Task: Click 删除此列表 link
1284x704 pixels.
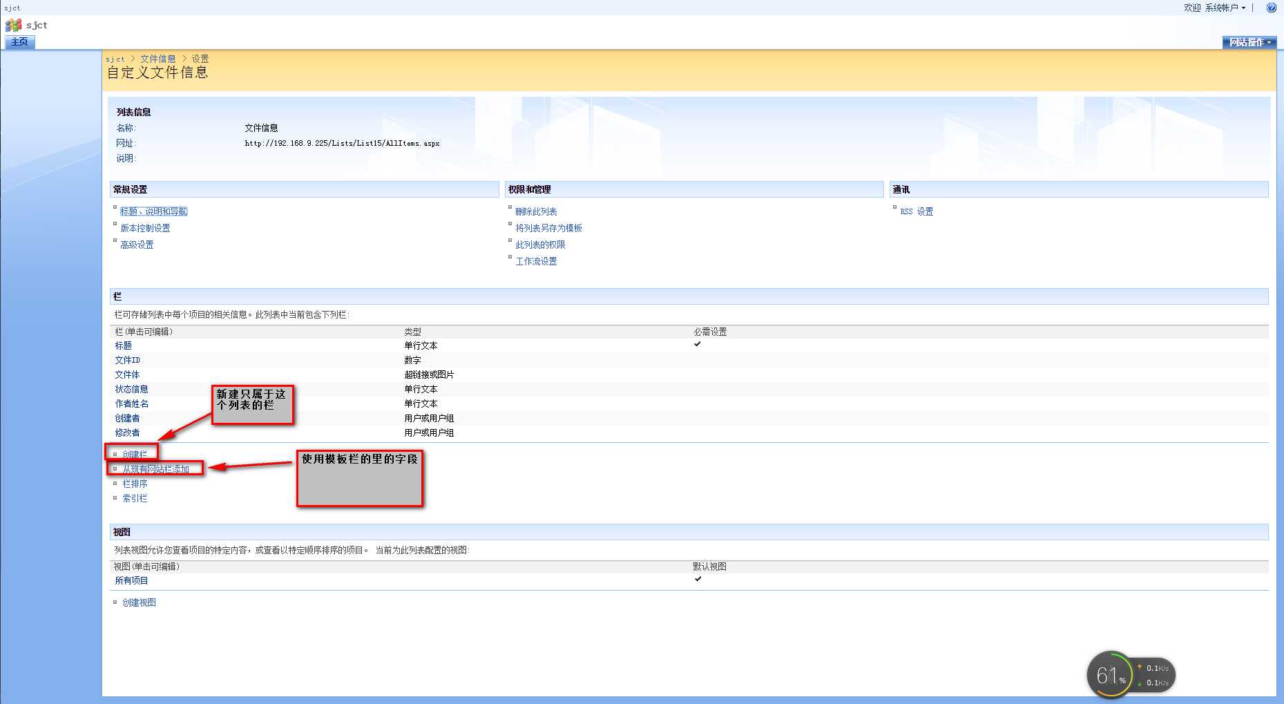Action: coord(536,211)
